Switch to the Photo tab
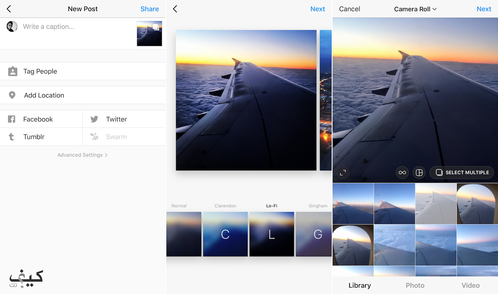This screenshot has height=294, width=498. tap(415, 285)
